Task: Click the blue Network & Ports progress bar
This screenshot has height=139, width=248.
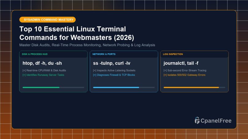Action: [x=124, y=87]
